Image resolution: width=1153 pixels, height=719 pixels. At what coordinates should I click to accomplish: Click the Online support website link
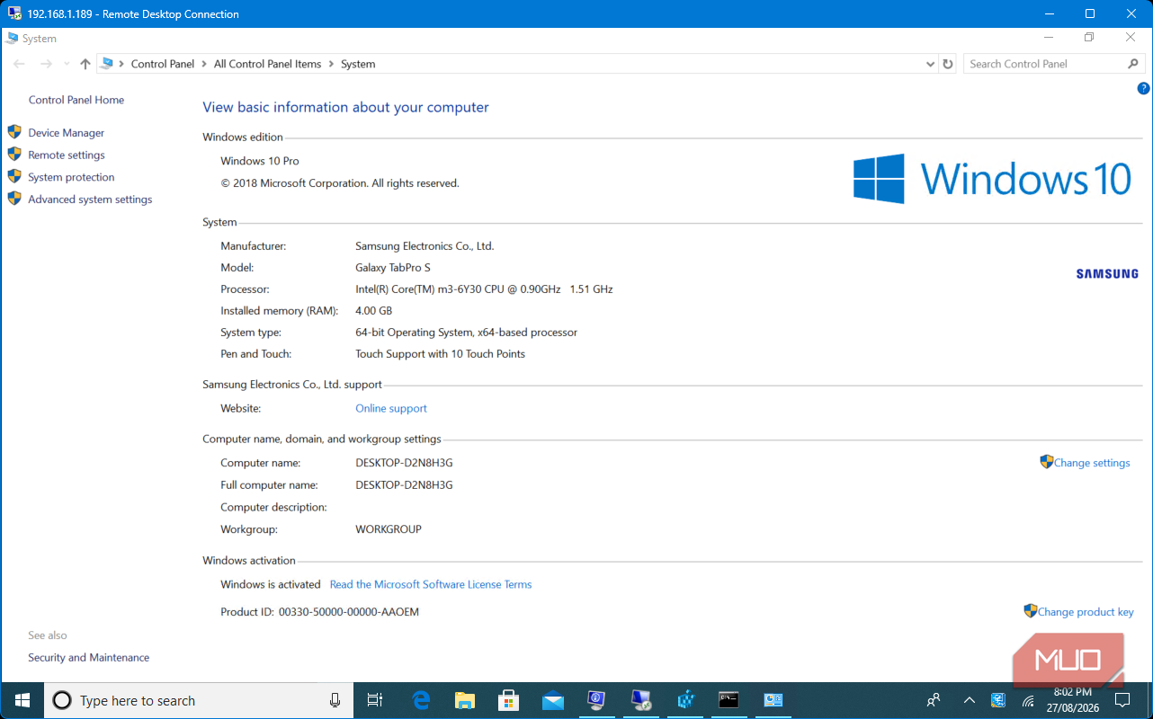click(x=390, y=408)
